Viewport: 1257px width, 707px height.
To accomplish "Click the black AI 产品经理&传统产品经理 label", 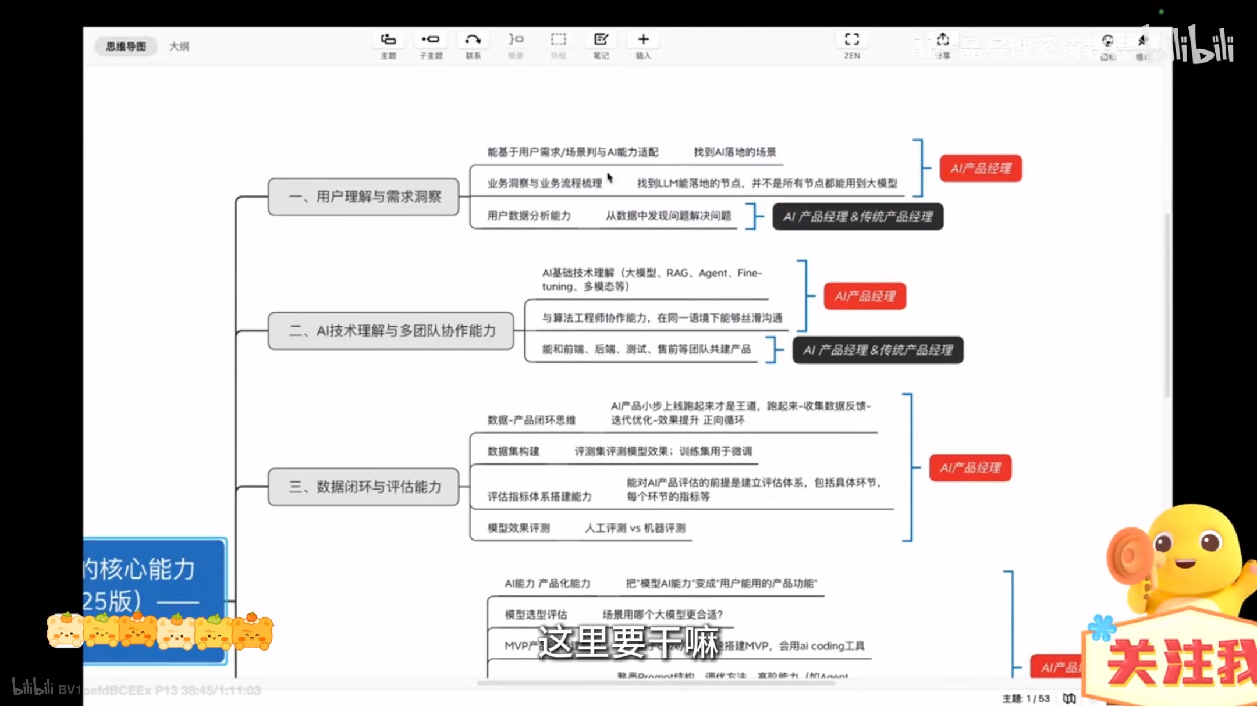I will (858, 217).
